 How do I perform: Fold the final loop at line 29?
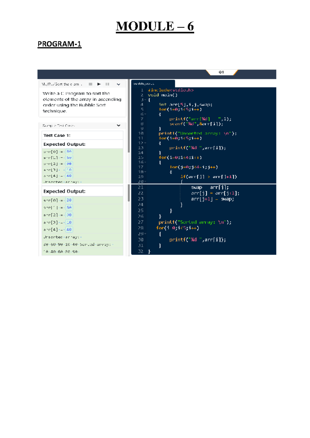(x=145, y=234)
